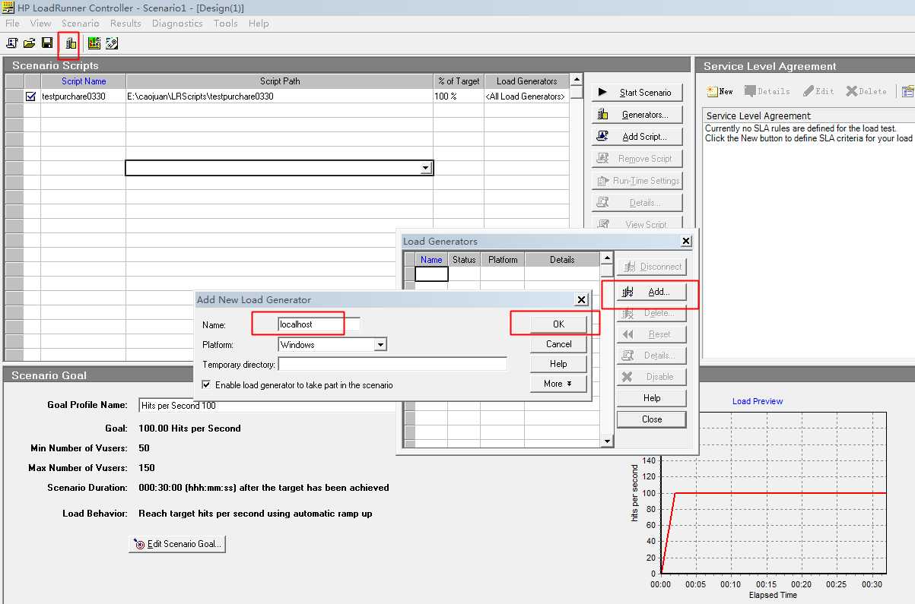Click the Temporary directory input field

(x=392, y=365)
